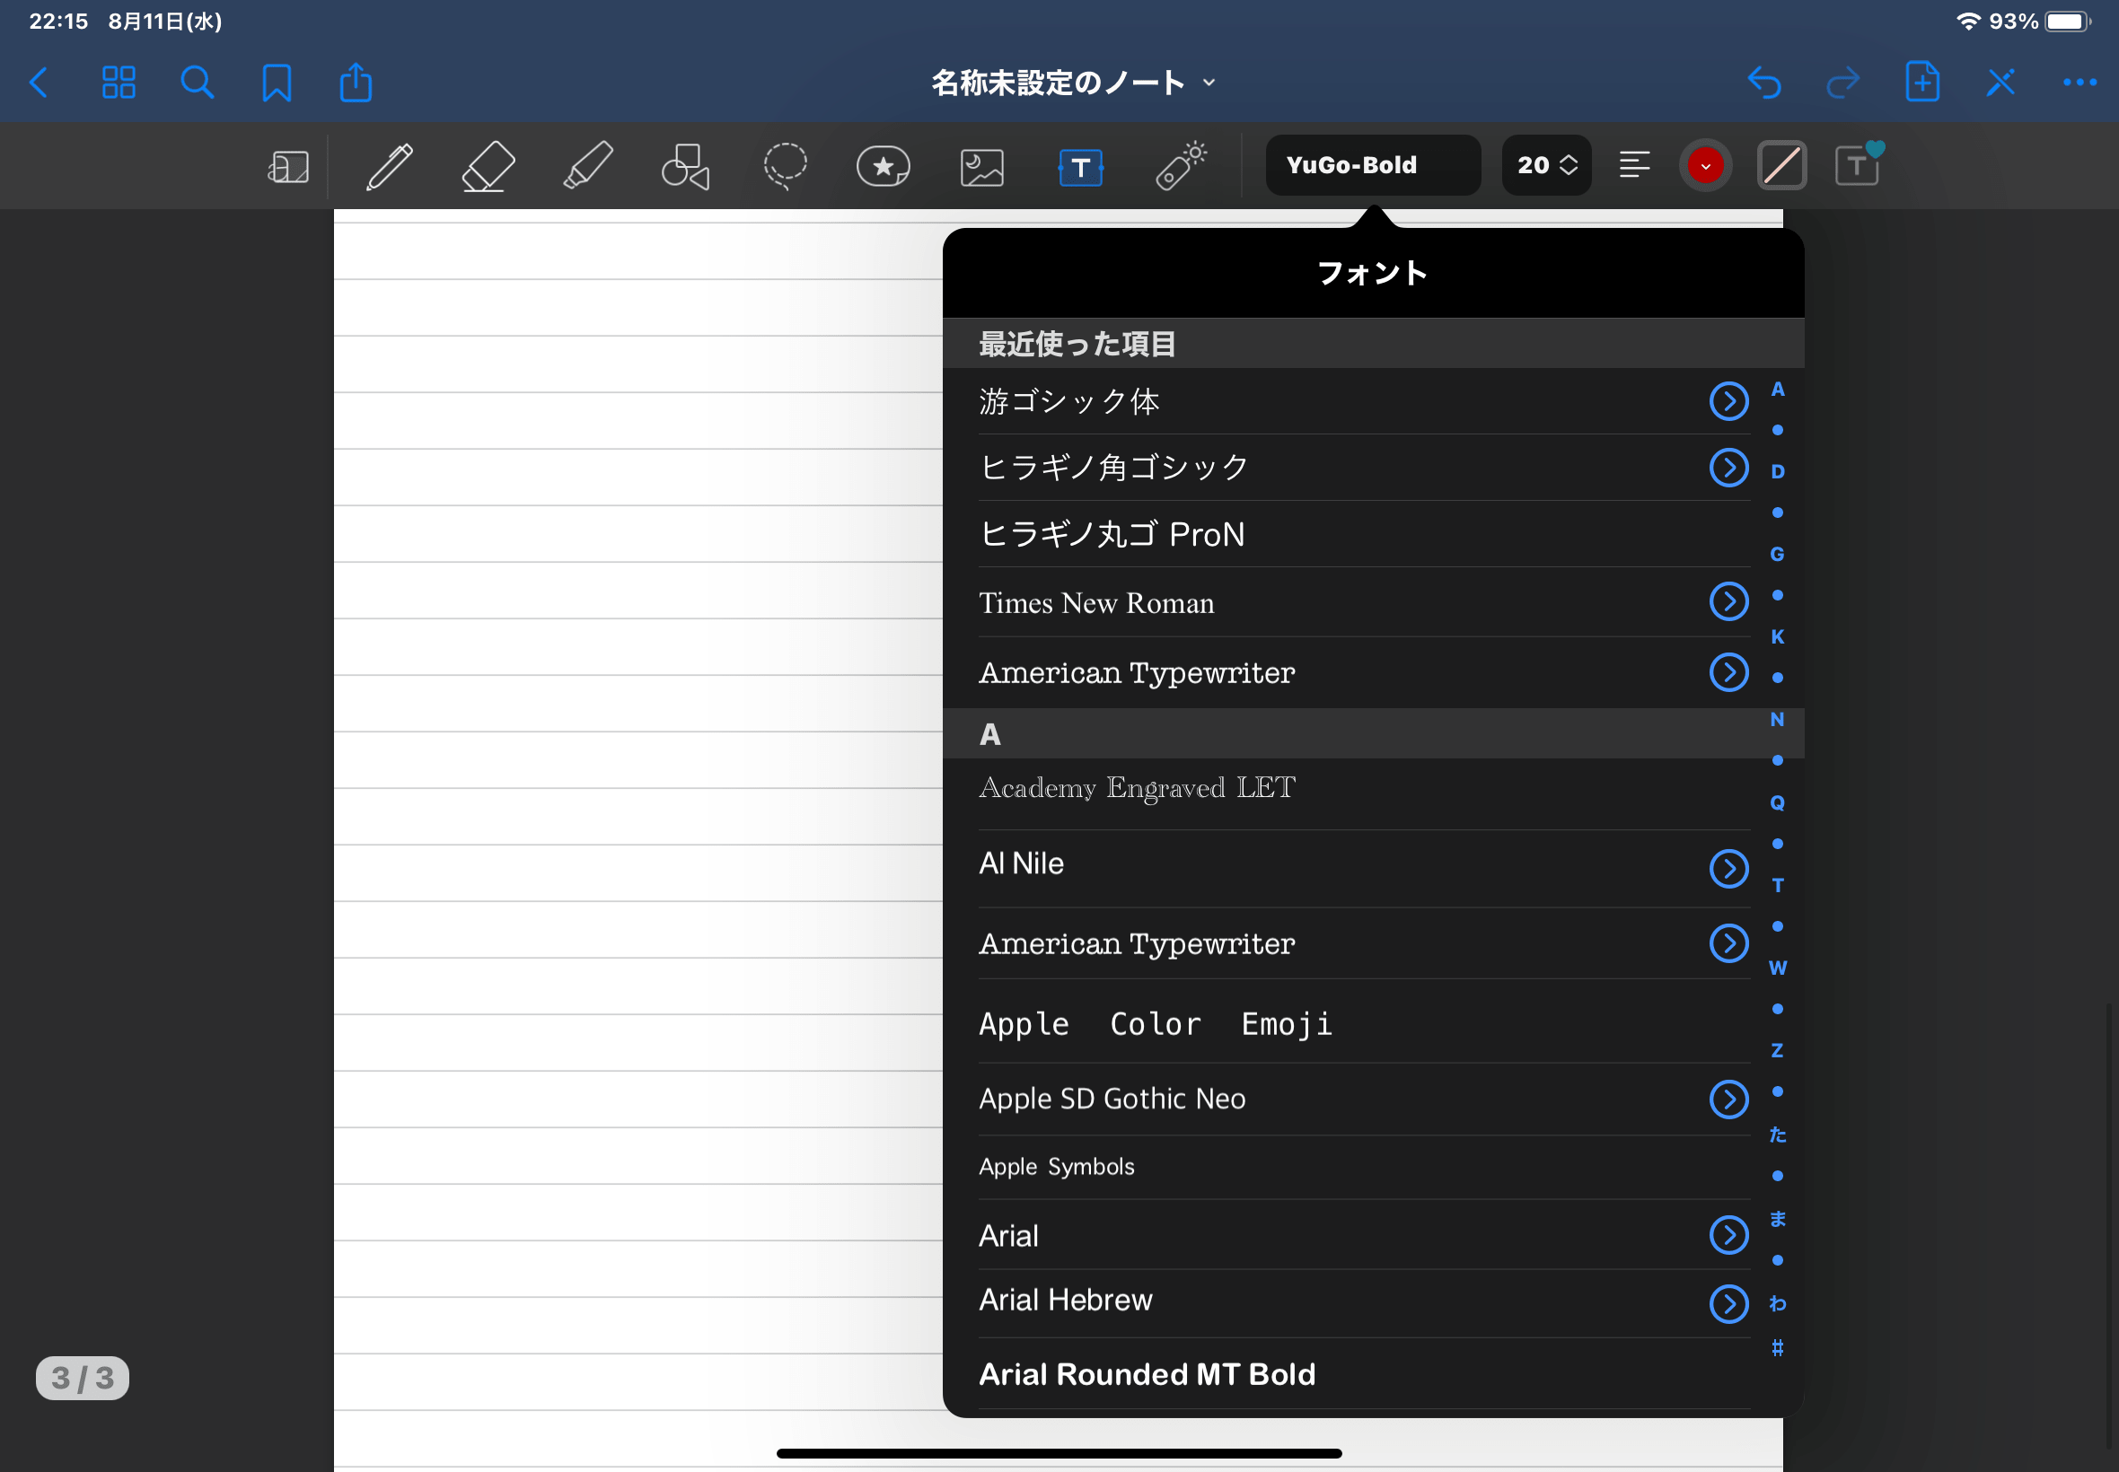Choose Arial Rounded MT Bold font
The width and height of the screenshot is (2119, 1472).
click(x=1147, y=1373)
